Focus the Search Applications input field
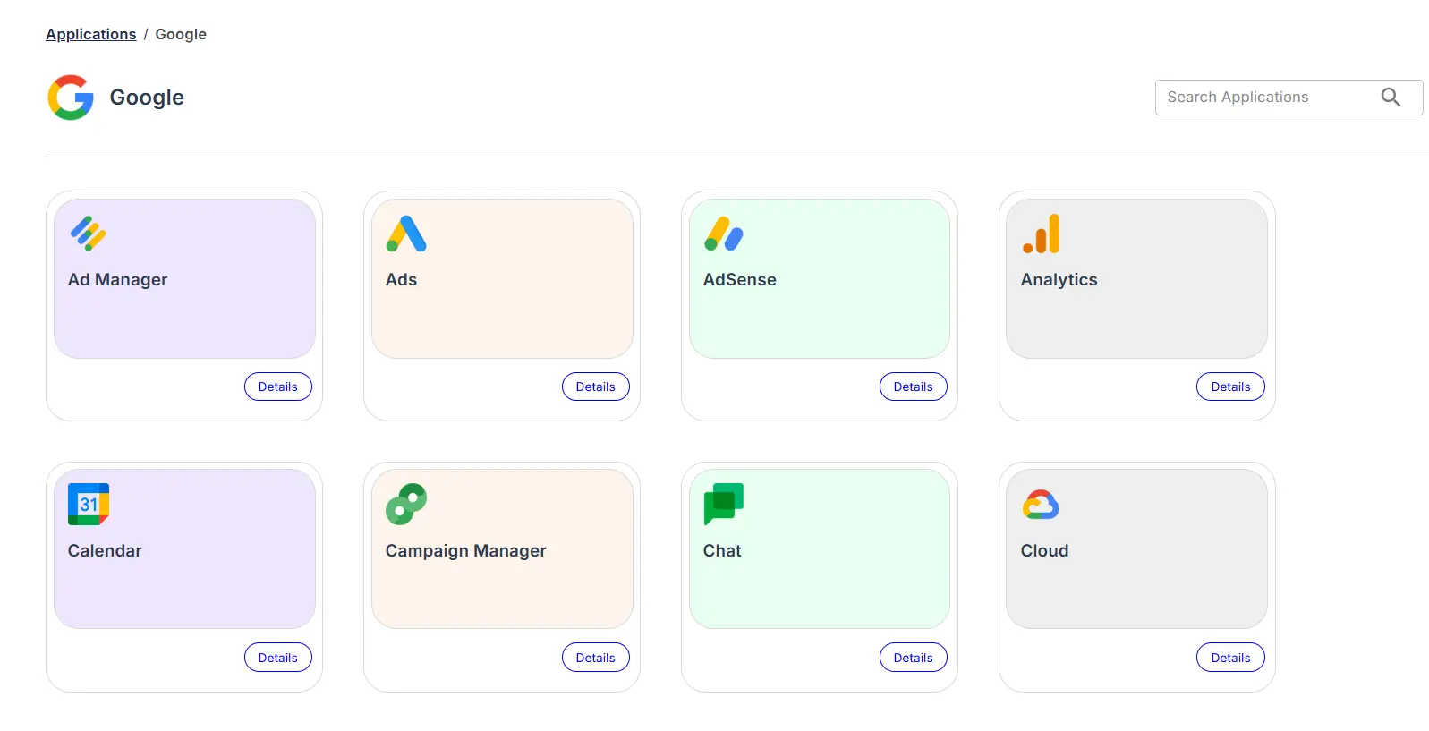This screenshot has width=1429, height=731. [x=1289, y=98]
